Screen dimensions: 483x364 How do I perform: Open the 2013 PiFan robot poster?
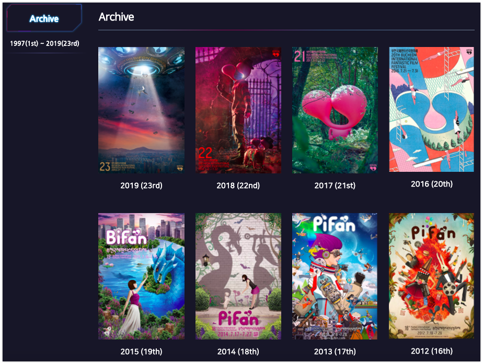pos(335,276)
